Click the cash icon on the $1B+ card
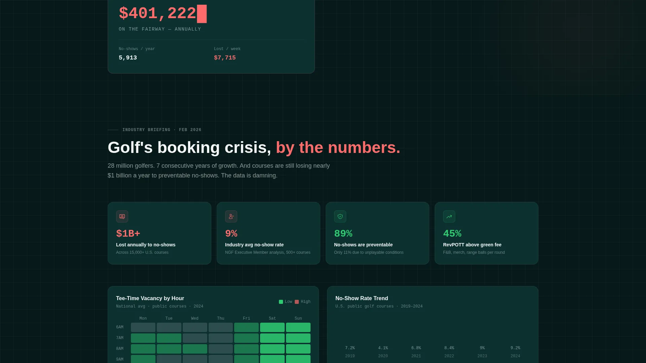Viewport: 646px width, 363px height. [x=122, y=216]
